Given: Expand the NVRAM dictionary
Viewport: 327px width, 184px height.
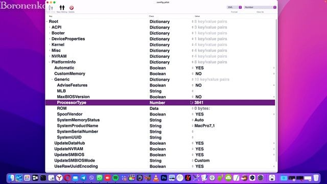Looking at the screenshot, I should tap(50, 56).
